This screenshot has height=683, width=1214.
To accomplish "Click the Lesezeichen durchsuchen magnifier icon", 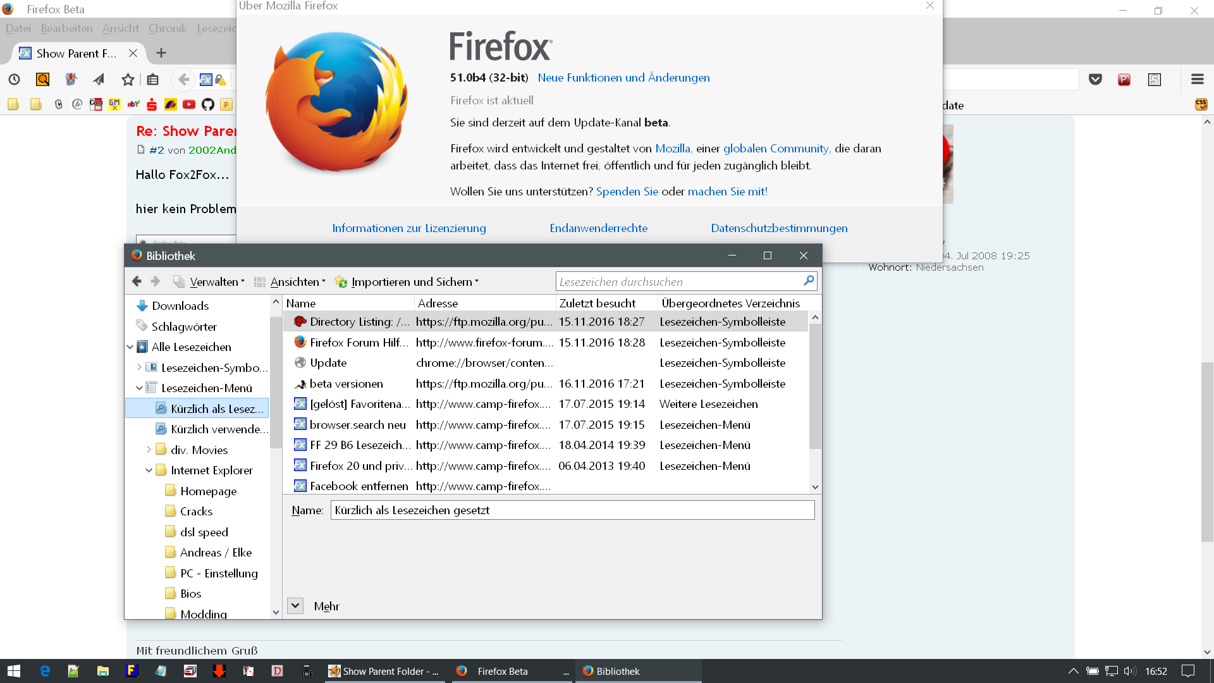I will pos(808,281).
